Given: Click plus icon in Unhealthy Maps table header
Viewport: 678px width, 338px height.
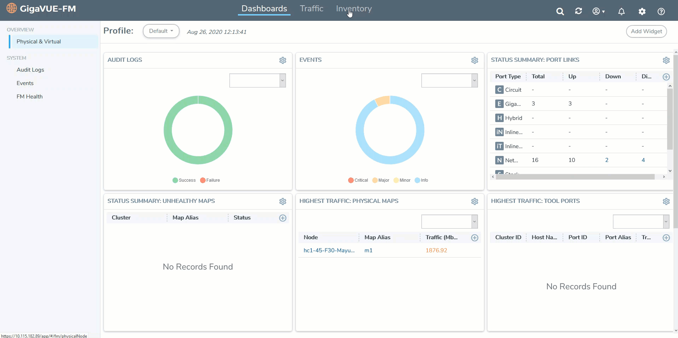Looking at the screenshot, I should tap(283, 218).
